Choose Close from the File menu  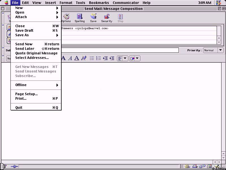coord(36,26)
